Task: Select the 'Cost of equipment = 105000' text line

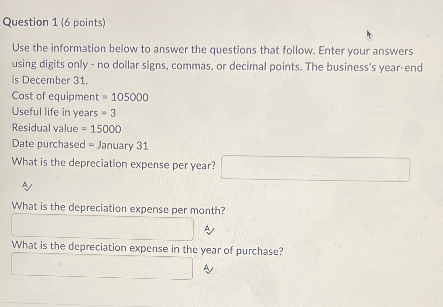Action: 80,97
